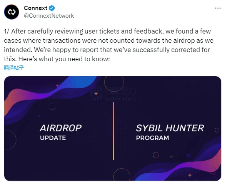The height and width of the screenshot is (186, 227).
Task: Click the pink-orange vertical divider line
Action: click(113, 131)
